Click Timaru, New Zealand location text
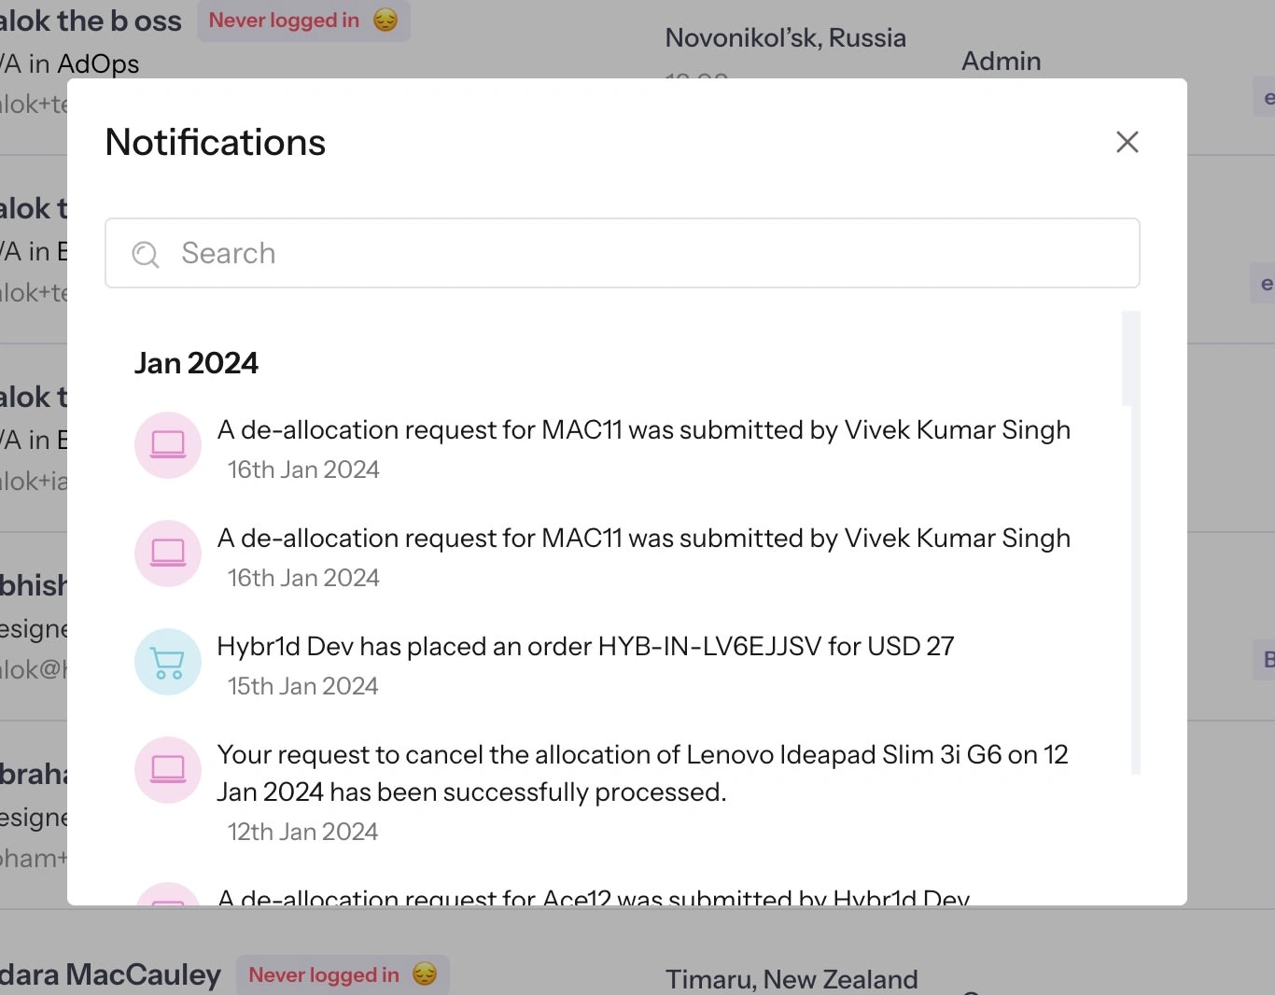This screenshot has height=995, width=1275. (792, 979)
